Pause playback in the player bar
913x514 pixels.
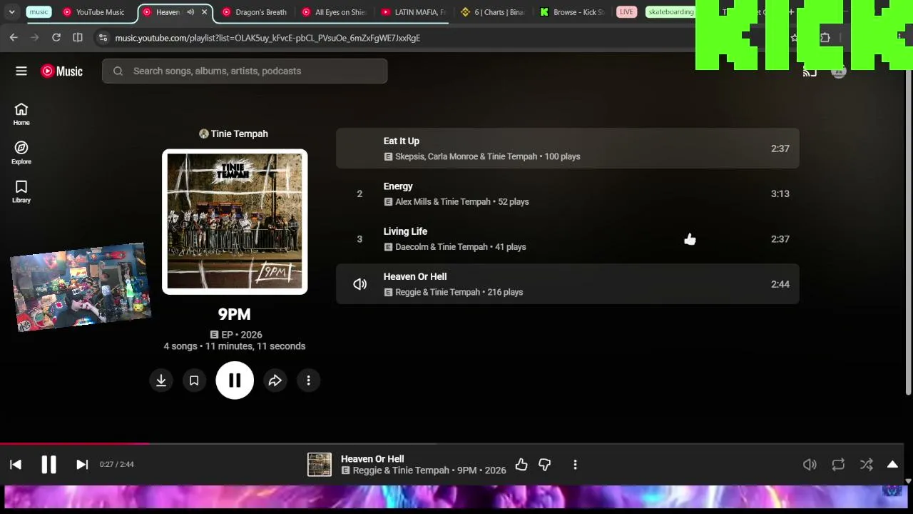tap(49, 465)
